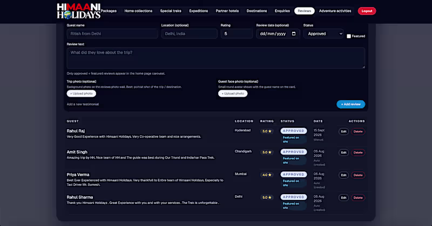The width and height of the screenshot is (432, 226).
Task: Upload a Guest face photo
Action: (233, 94)
